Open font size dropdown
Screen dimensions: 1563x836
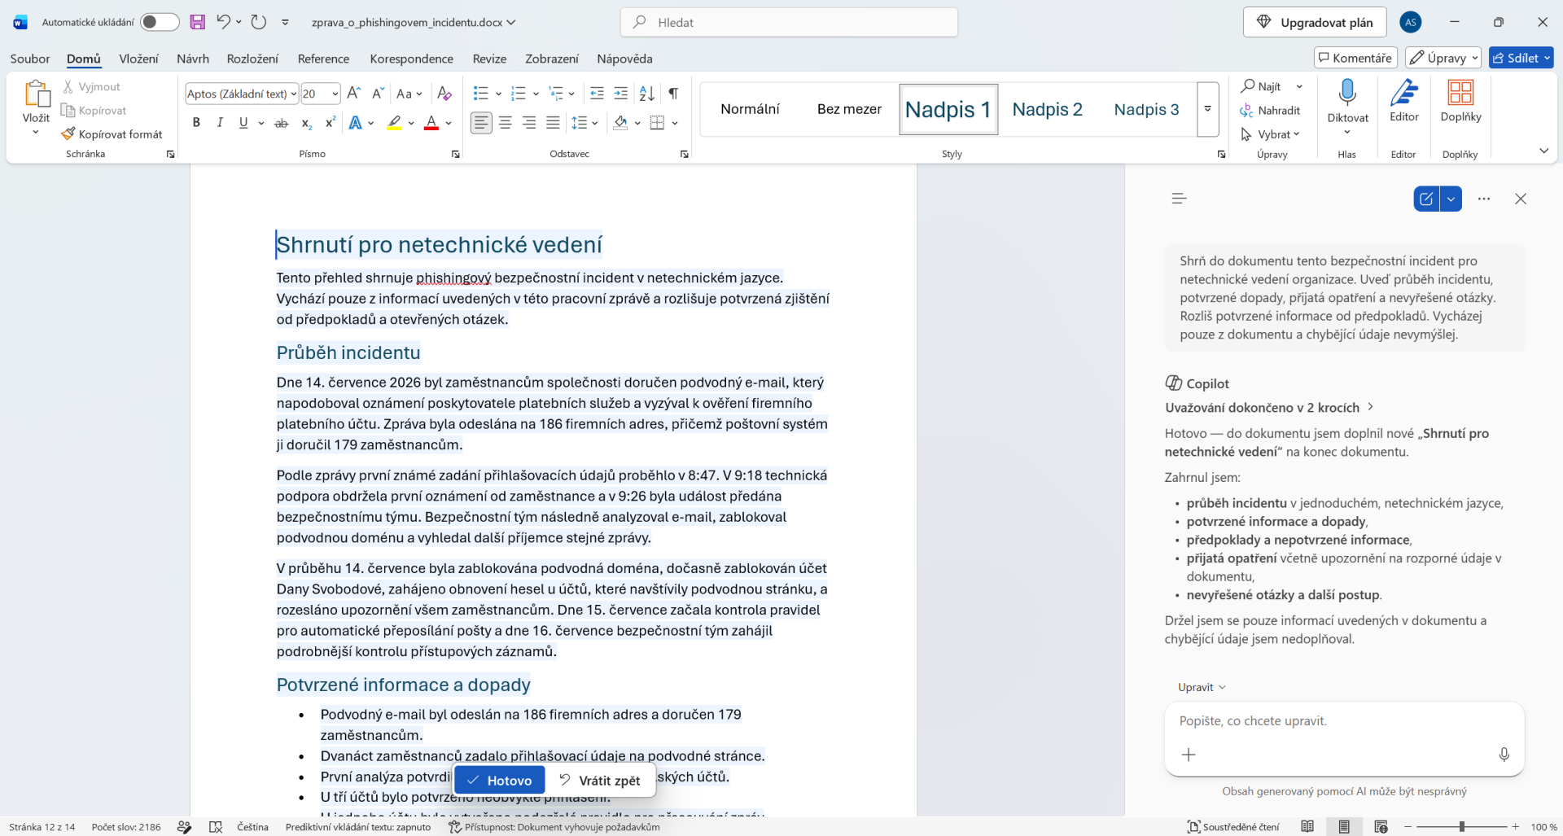(x=335, y=94)
